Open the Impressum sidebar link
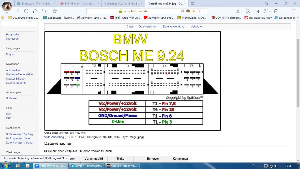Image resolution: width=300 pixels, height=169 pixels. pyautogui.click(x=13, y=39)
